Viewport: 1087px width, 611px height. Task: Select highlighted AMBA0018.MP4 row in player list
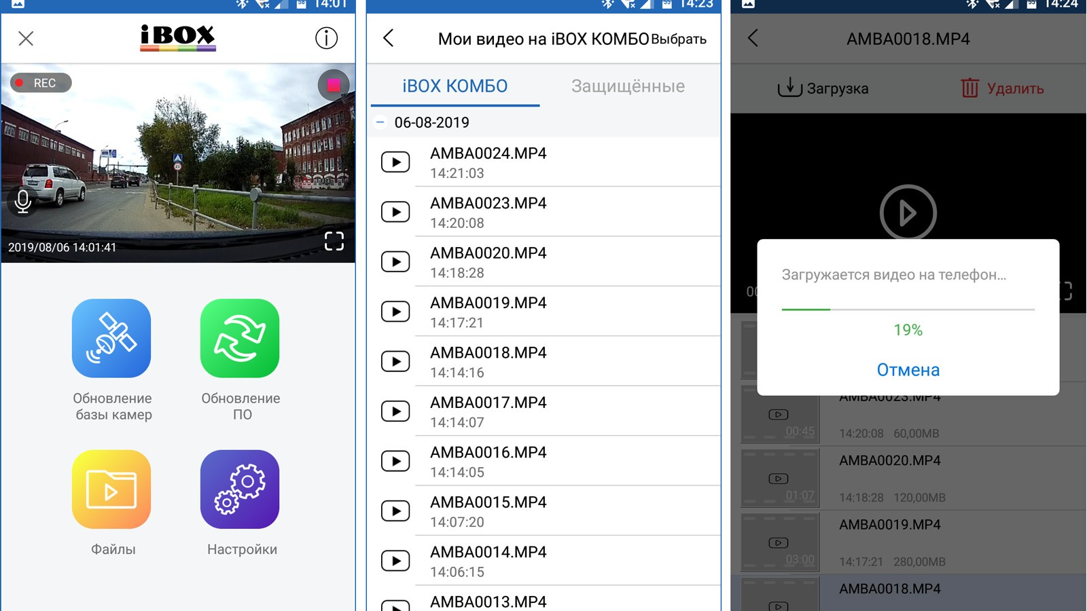coord(908,593)
